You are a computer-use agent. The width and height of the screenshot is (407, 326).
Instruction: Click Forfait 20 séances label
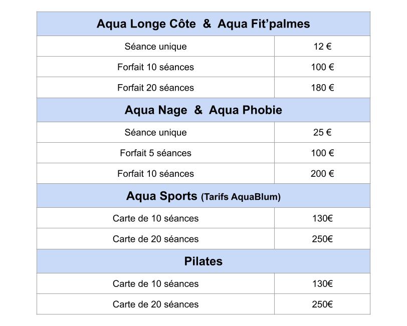tap(155, 88)
